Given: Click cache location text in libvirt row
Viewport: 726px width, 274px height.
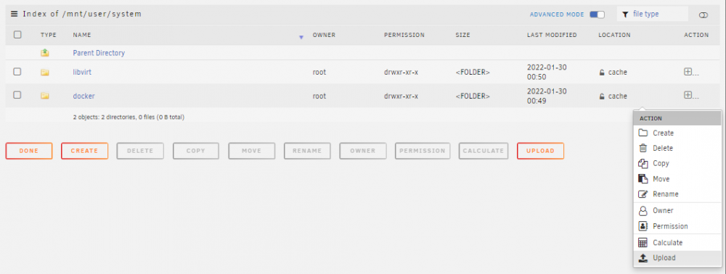Looking at the screenshot, I should point(618,72).
